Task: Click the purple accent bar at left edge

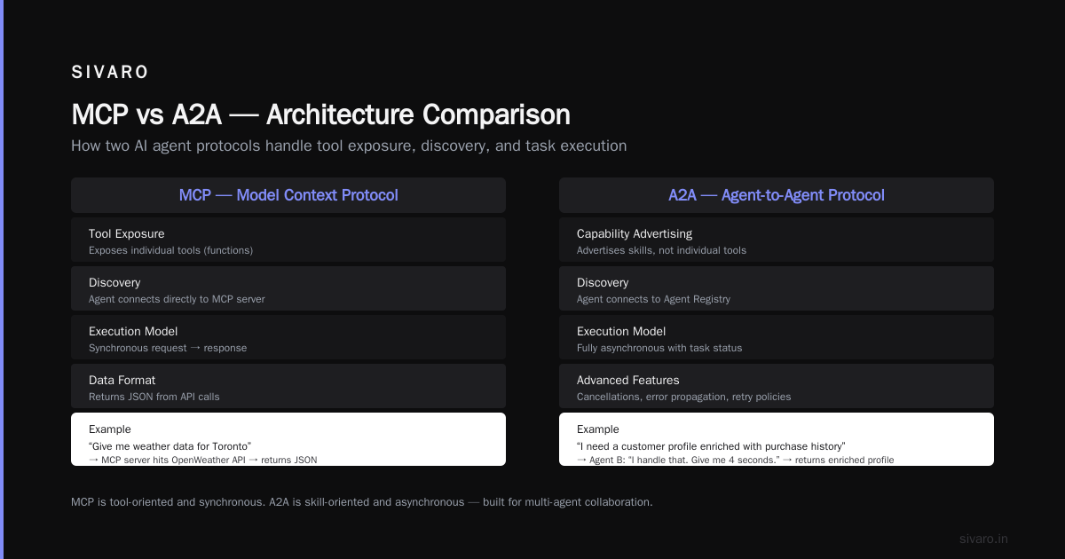Action: [2, 279]
